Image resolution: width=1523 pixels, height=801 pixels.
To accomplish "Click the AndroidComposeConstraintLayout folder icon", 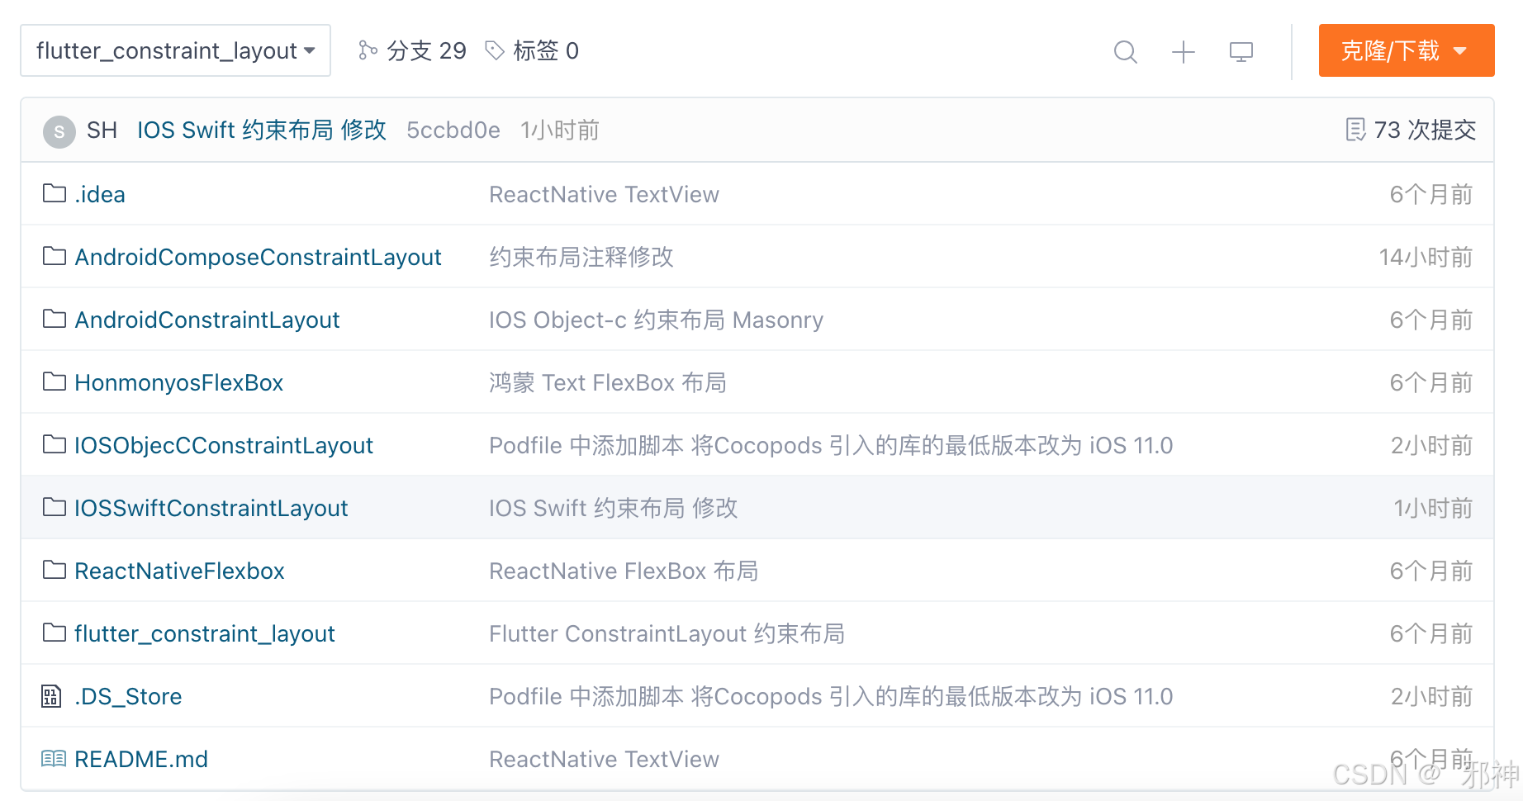I will pyautogui.click(x=55, y=256).
